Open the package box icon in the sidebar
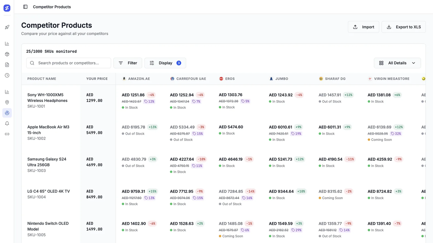Image resolution: width=433 pixels, height=243 pixels. pos(7,54)
